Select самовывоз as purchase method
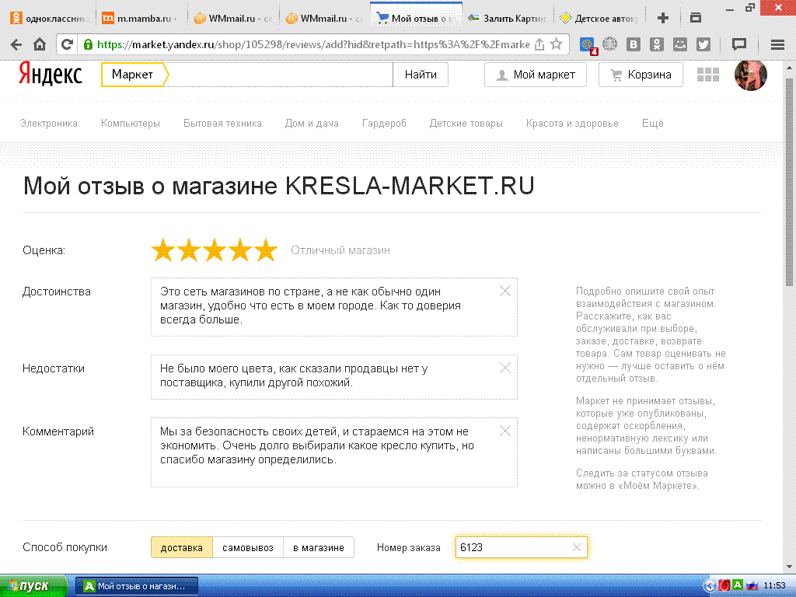Screen dimensions: 796x597 [x=248, y=547]
